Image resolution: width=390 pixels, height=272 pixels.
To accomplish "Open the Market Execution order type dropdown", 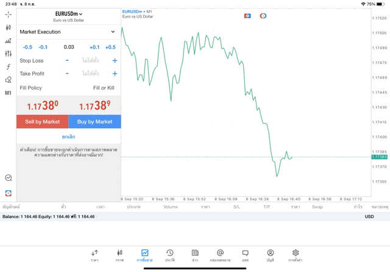I will (x=68, y=32).
